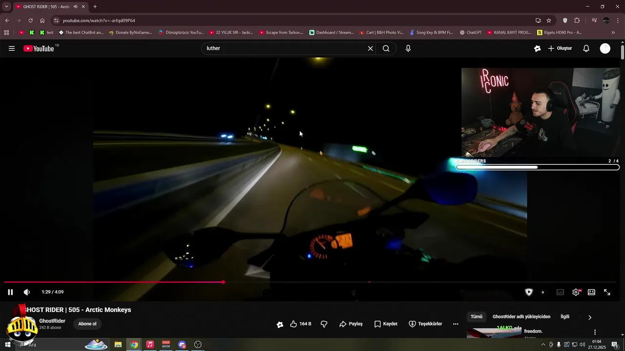Screen dimensions: 625x351
Task: Dislike the video with thumbs down
Action: pos(324,324)
